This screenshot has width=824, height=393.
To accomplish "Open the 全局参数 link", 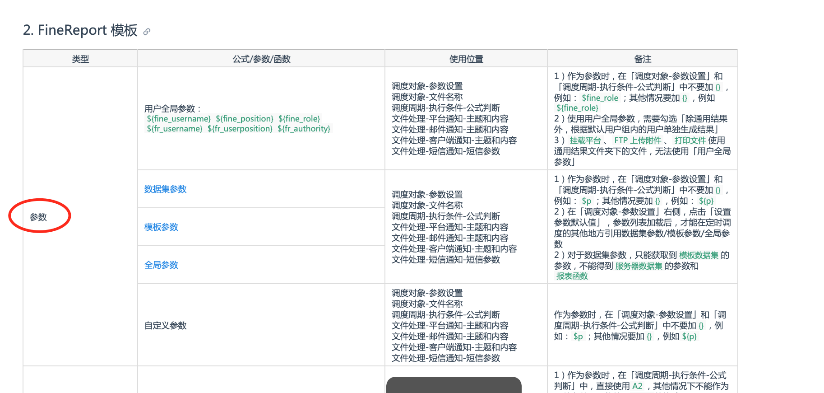I will click(161, 265).
